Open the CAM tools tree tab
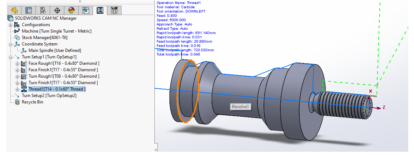Viewport: 414px width, 155px height. (x=114, y=10)
